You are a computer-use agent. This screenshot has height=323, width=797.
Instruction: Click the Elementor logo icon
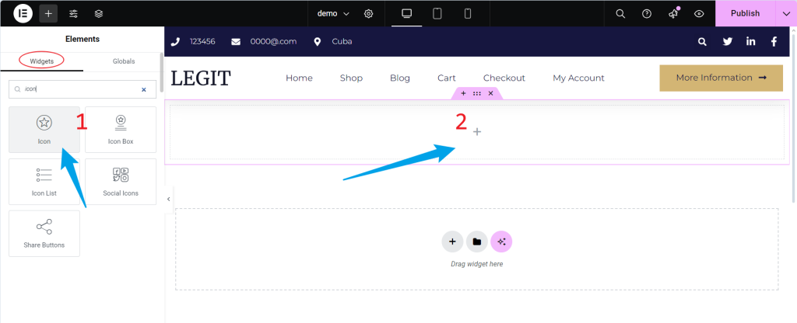[x=23, y=13]
